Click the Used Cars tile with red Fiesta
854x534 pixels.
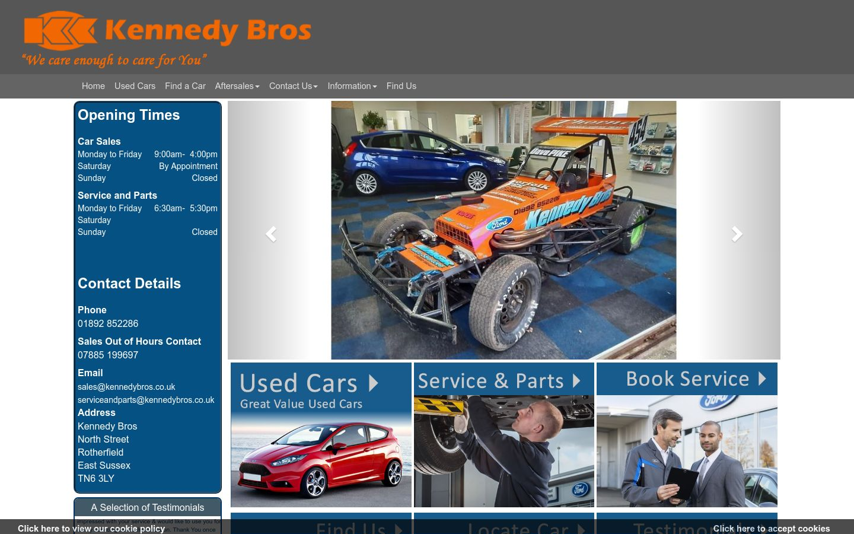pos(321,435)
